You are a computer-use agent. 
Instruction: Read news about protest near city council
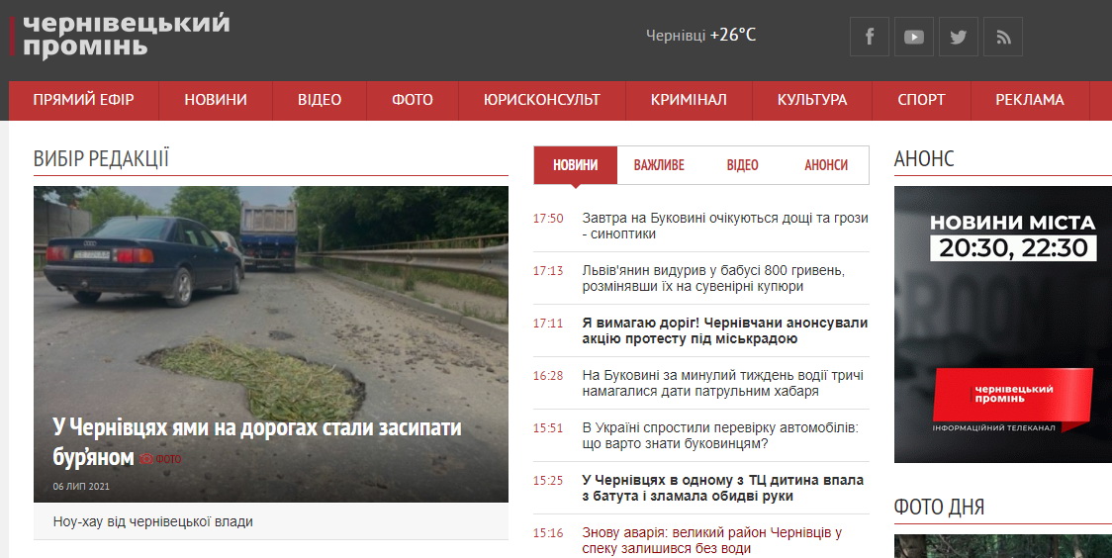pos(724,330)
